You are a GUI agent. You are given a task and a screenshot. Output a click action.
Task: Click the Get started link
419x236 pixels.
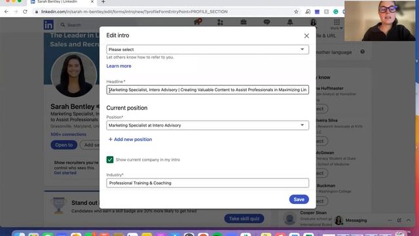[x=65, y=173]
